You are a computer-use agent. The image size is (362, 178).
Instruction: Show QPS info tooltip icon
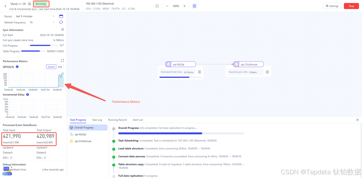click(x=17, y=67)
